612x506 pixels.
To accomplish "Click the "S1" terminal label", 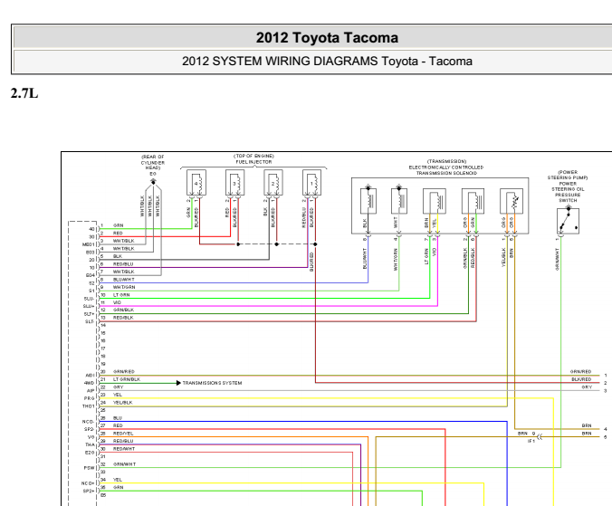I will [x=91, y=291].
